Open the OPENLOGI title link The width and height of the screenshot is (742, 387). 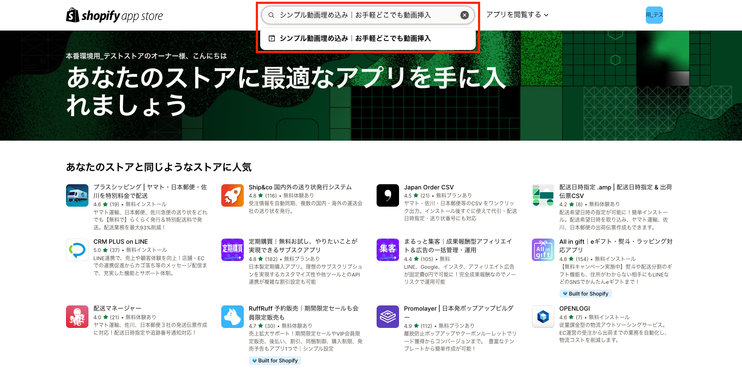(x=575, y=308)
